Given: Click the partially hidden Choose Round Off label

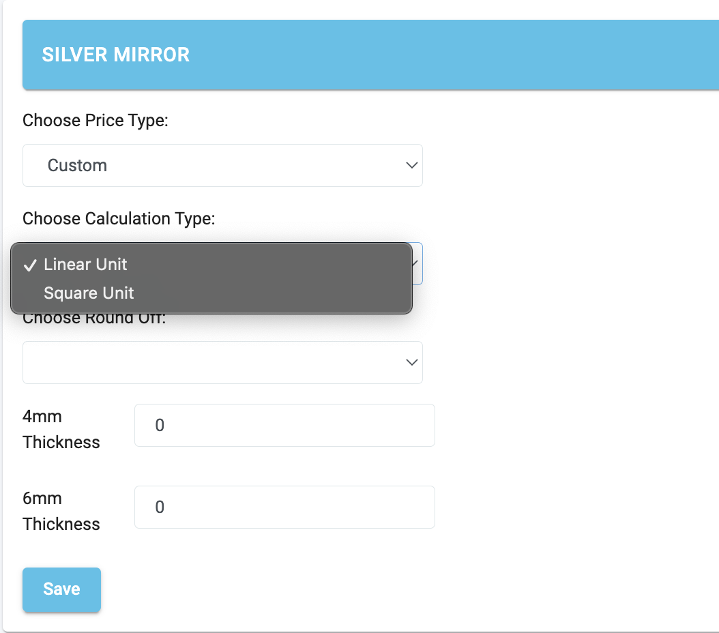Looking at the screenshot, I should pos(94,319).
